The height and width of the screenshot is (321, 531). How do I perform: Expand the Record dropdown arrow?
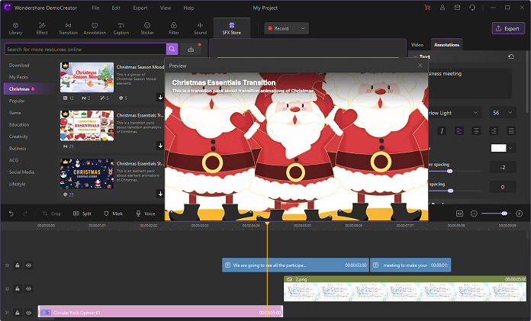tap(303, 28)
